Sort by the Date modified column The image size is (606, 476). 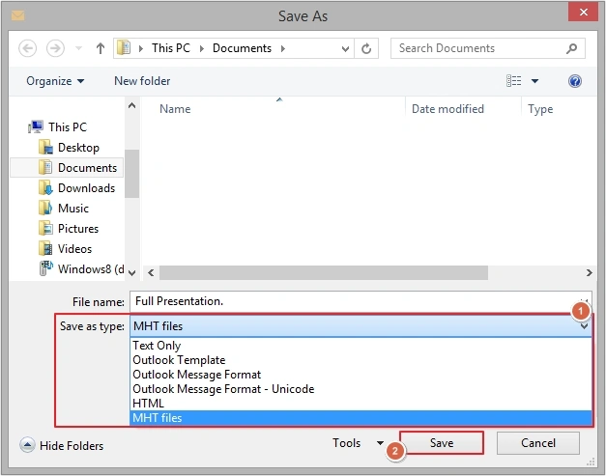pos(447,109)
